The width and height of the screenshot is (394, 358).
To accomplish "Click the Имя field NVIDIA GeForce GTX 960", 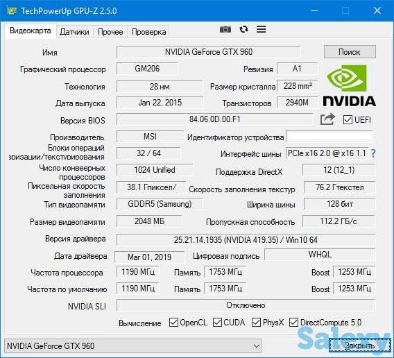I will 208,52.
